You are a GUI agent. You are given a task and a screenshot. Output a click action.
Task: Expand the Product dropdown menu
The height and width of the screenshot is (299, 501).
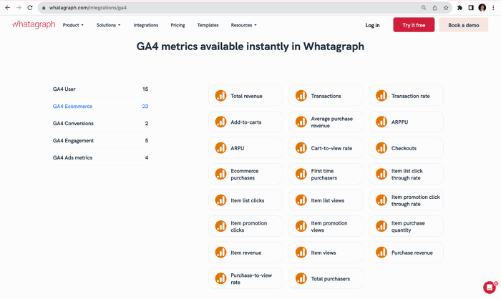[73, 25]
